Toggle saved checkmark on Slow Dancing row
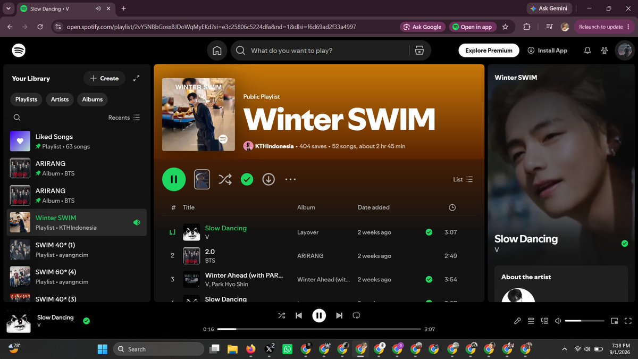Viewport: 638px width, 359px height. (429, 232)
